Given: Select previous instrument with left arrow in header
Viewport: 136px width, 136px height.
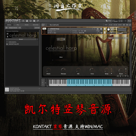Looking at the screenshot, I should click(92, 29).
